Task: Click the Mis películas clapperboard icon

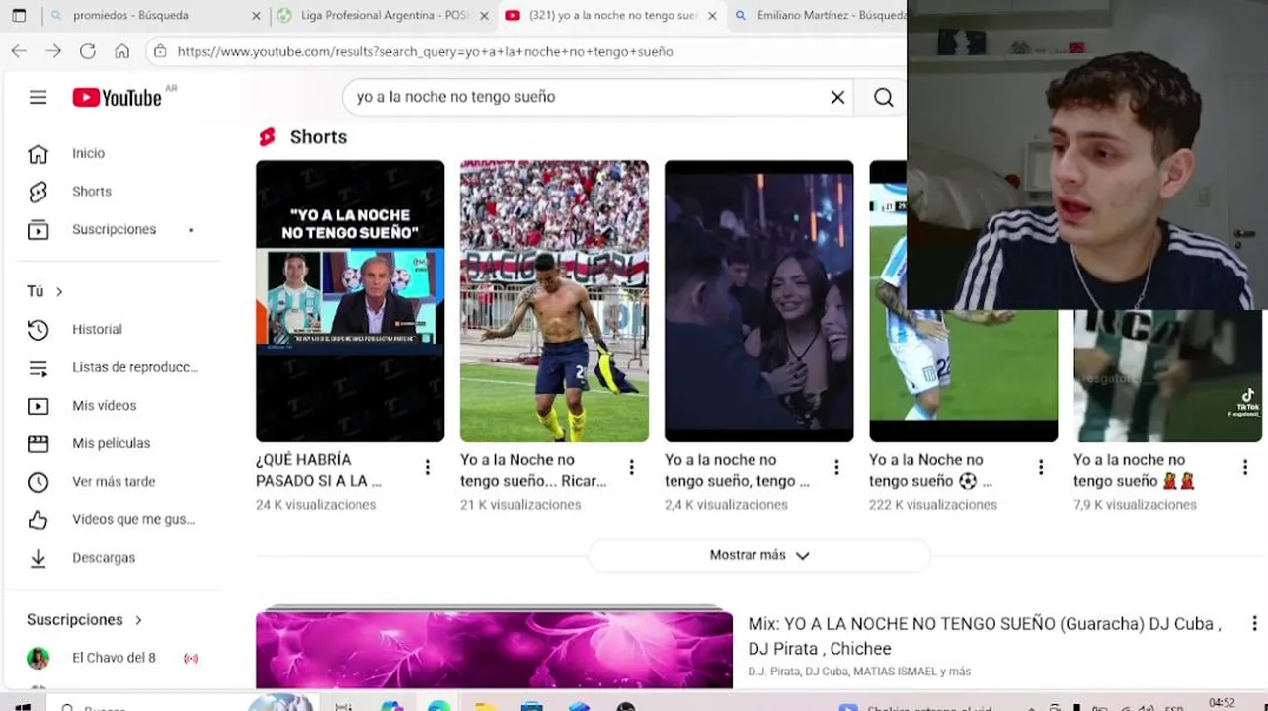Action: pos(38,443)
